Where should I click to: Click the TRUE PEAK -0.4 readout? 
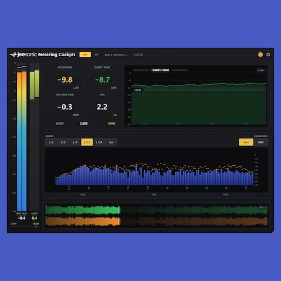click(21, 218)
